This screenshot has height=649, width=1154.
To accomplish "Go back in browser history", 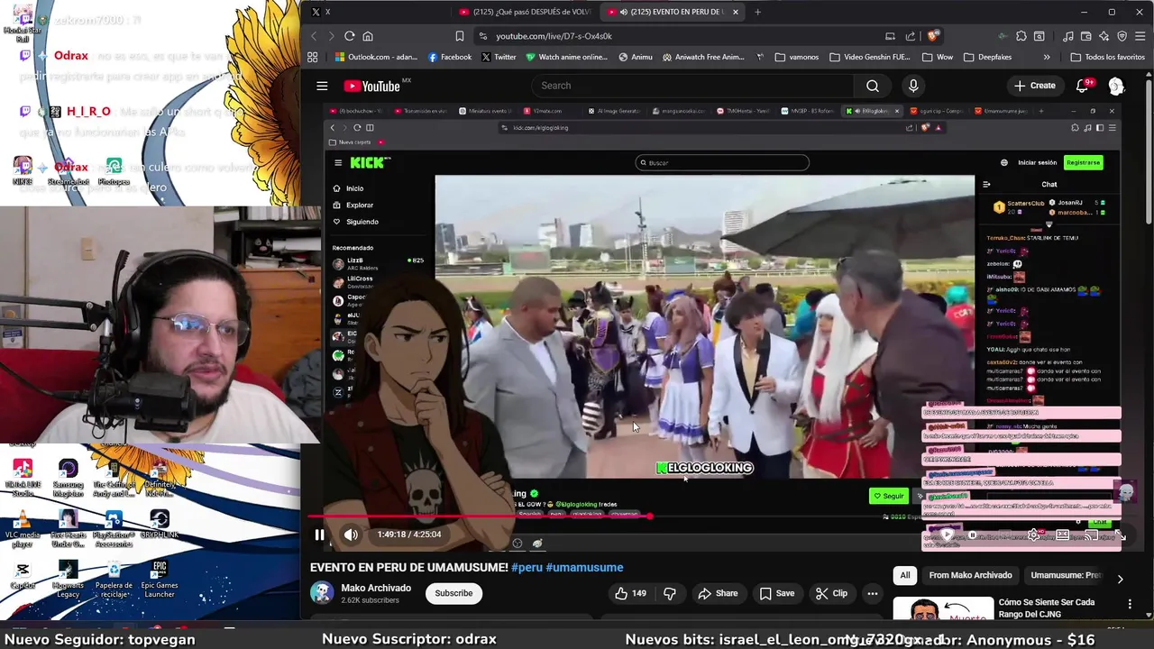I will click(314, 36).
